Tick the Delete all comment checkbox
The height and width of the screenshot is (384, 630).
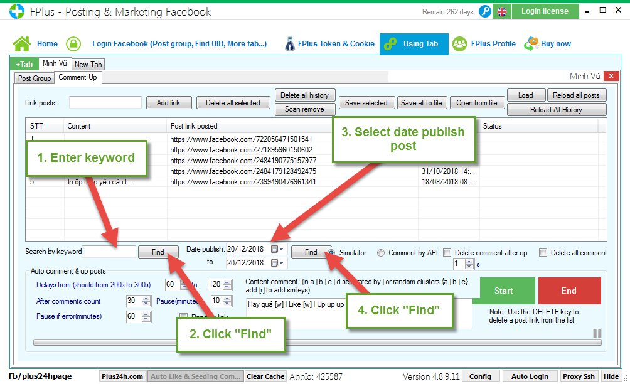(543, 253)
